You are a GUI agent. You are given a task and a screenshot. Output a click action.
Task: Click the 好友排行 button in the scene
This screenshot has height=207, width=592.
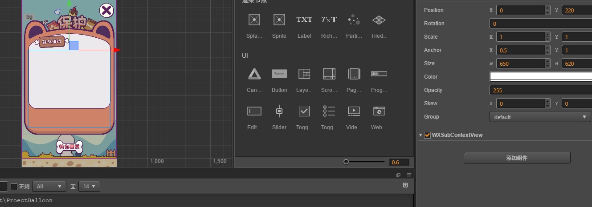coord(51,42)
